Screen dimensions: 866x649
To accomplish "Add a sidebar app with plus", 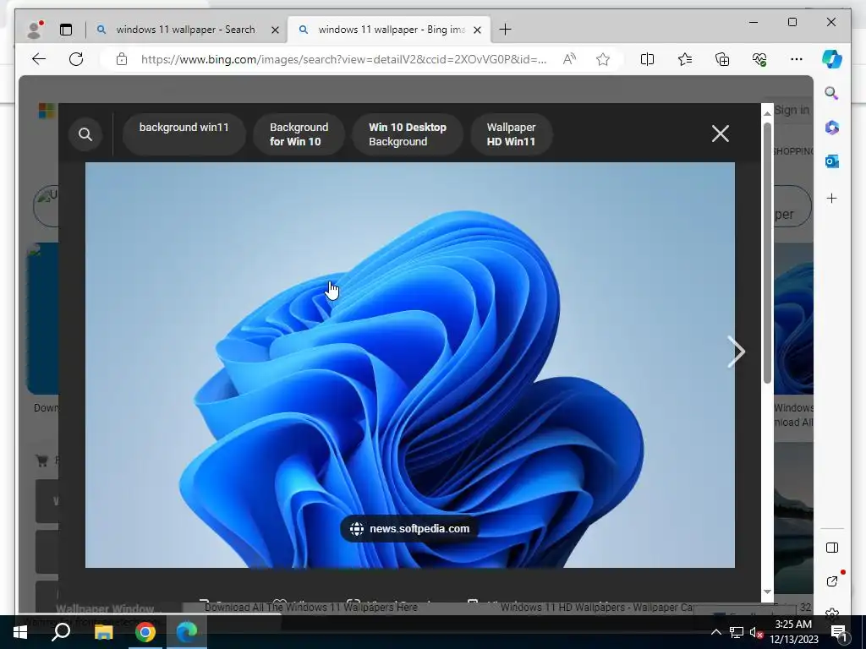I will click(832, 198).
